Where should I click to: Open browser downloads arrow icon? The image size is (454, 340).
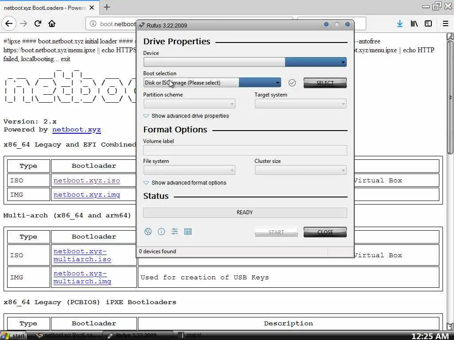pos(400,24)
